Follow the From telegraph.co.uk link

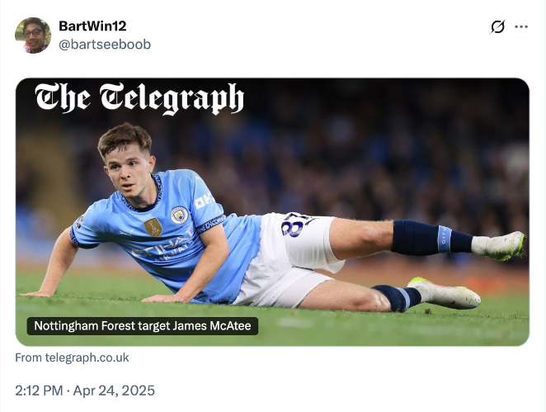point(72,358)
